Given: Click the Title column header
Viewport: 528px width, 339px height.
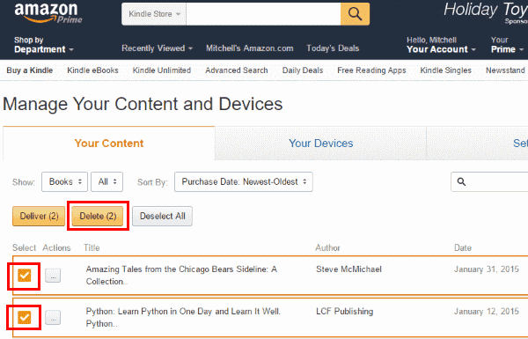Looking at the screenshot, I should [x=92, y=247].
